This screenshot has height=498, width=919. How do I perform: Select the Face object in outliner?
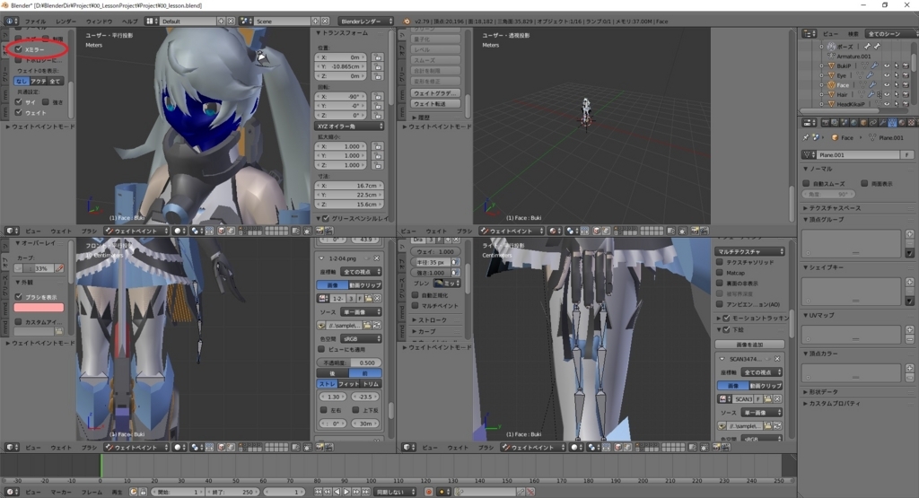[842, 85]
